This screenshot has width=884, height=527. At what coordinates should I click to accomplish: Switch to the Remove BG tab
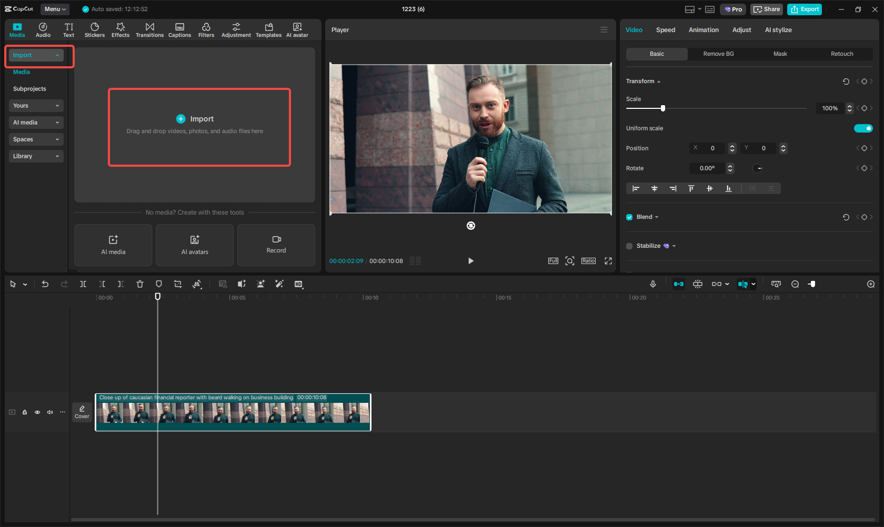point(718,54)
